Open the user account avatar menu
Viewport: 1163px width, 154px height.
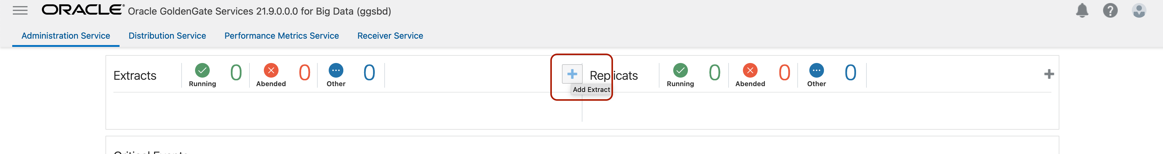click(1139, 10)
